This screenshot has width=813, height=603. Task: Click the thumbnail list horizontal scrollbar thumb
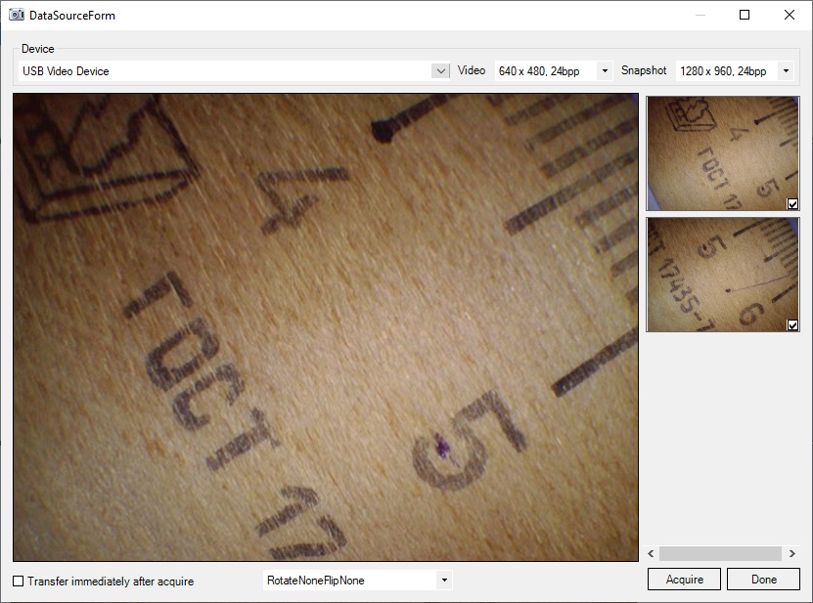(720, 554)
